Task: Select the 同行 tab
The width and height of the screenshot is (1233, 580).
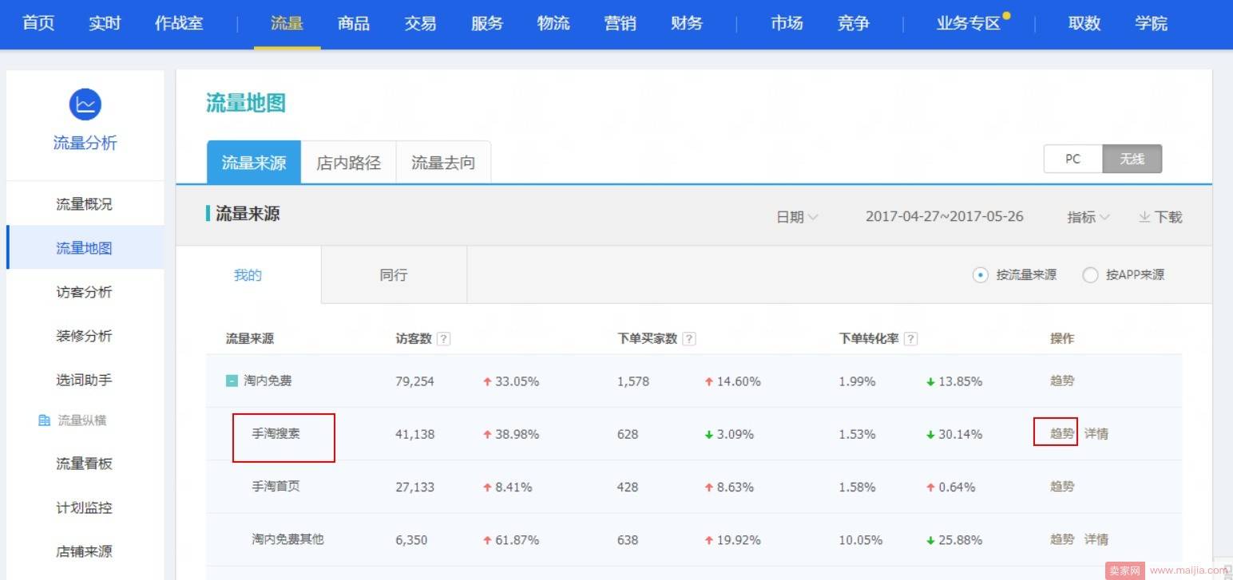Action: click(x=394, y=275)
